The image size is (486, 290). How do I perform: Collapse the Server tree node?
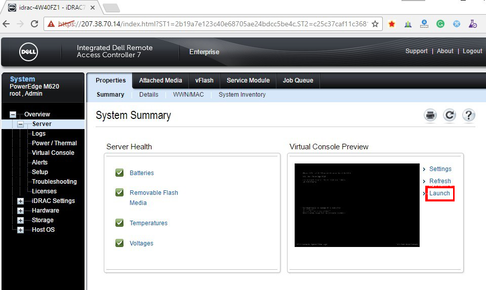click(20, 124)
